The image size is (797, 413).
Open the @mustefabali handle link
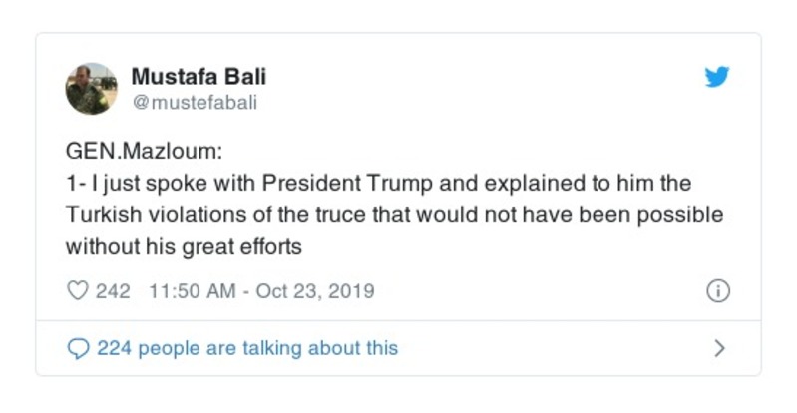tap(195, 102)
